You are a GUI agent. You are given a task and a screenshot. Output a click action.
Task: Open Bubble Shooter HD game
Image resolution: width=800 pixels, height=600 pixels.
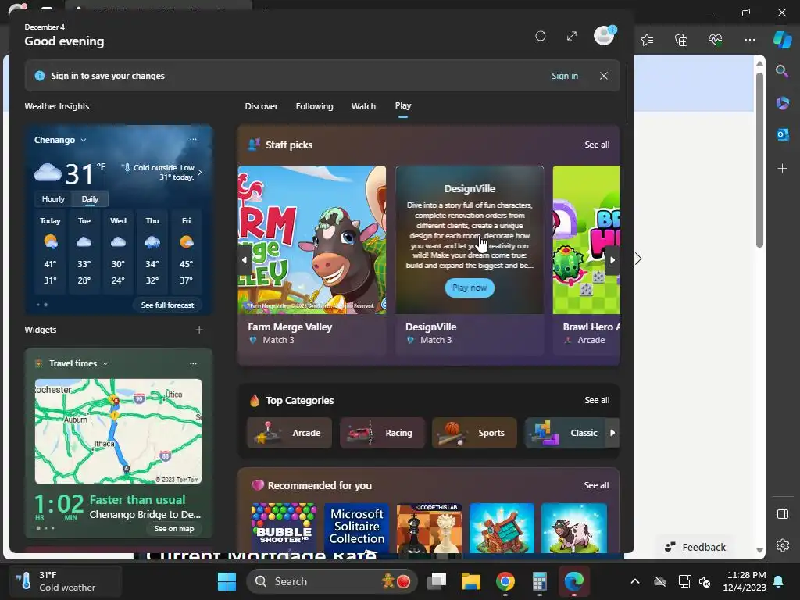[x=284, y=527]
